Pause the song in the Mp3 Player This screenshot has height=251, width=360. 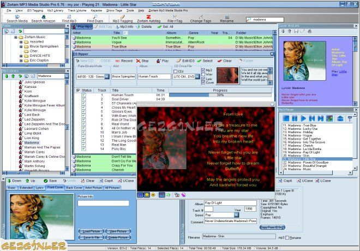(295, 118)
